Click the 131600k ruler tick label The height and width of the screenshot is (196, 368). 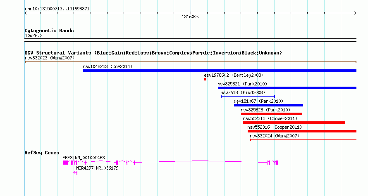190,17
